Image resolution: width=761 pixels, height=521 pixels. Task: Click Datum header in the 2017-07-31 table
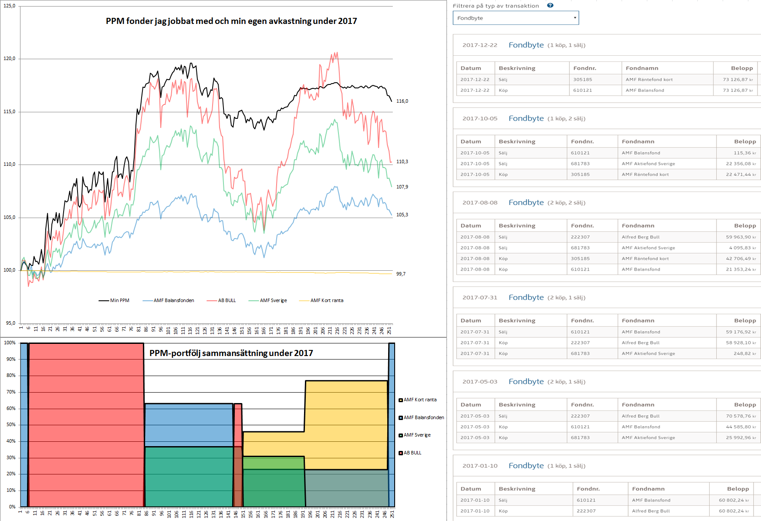[x=471, y=321]
